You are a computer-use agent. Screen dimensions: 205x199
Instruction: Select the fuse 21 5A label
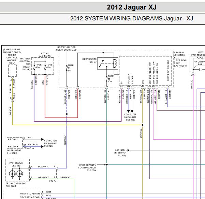(x=71, y=68)
